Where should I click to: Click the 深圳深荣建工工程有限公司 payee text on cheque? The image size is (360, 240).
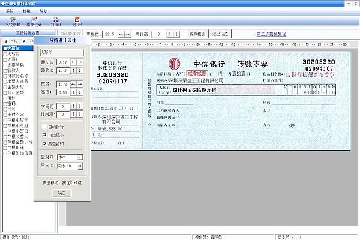click(x=196, y=80)
